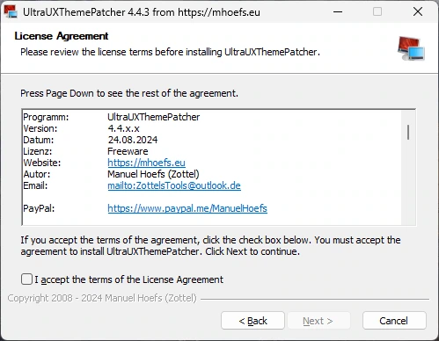Click the disabled 'Next >' button
439x341 pixels.
[318, 321]
